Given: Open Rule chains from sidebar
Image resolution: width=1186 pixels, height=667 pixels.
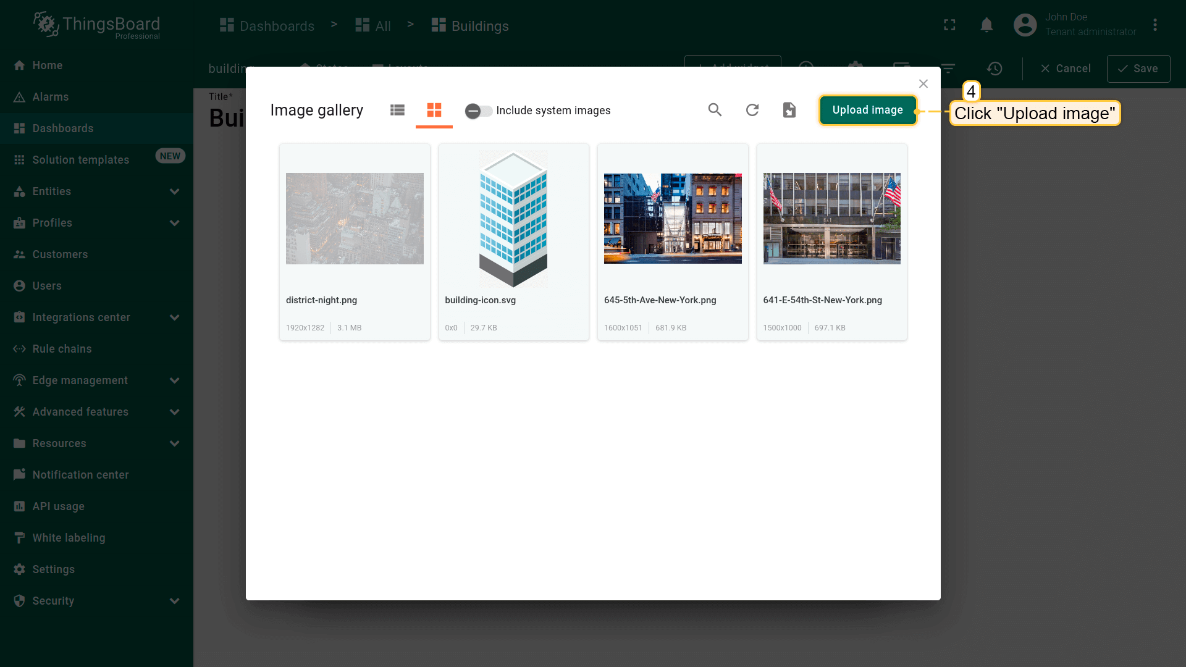Looking at the screenshot, I should pyautogui.click(x=62, y=349).
